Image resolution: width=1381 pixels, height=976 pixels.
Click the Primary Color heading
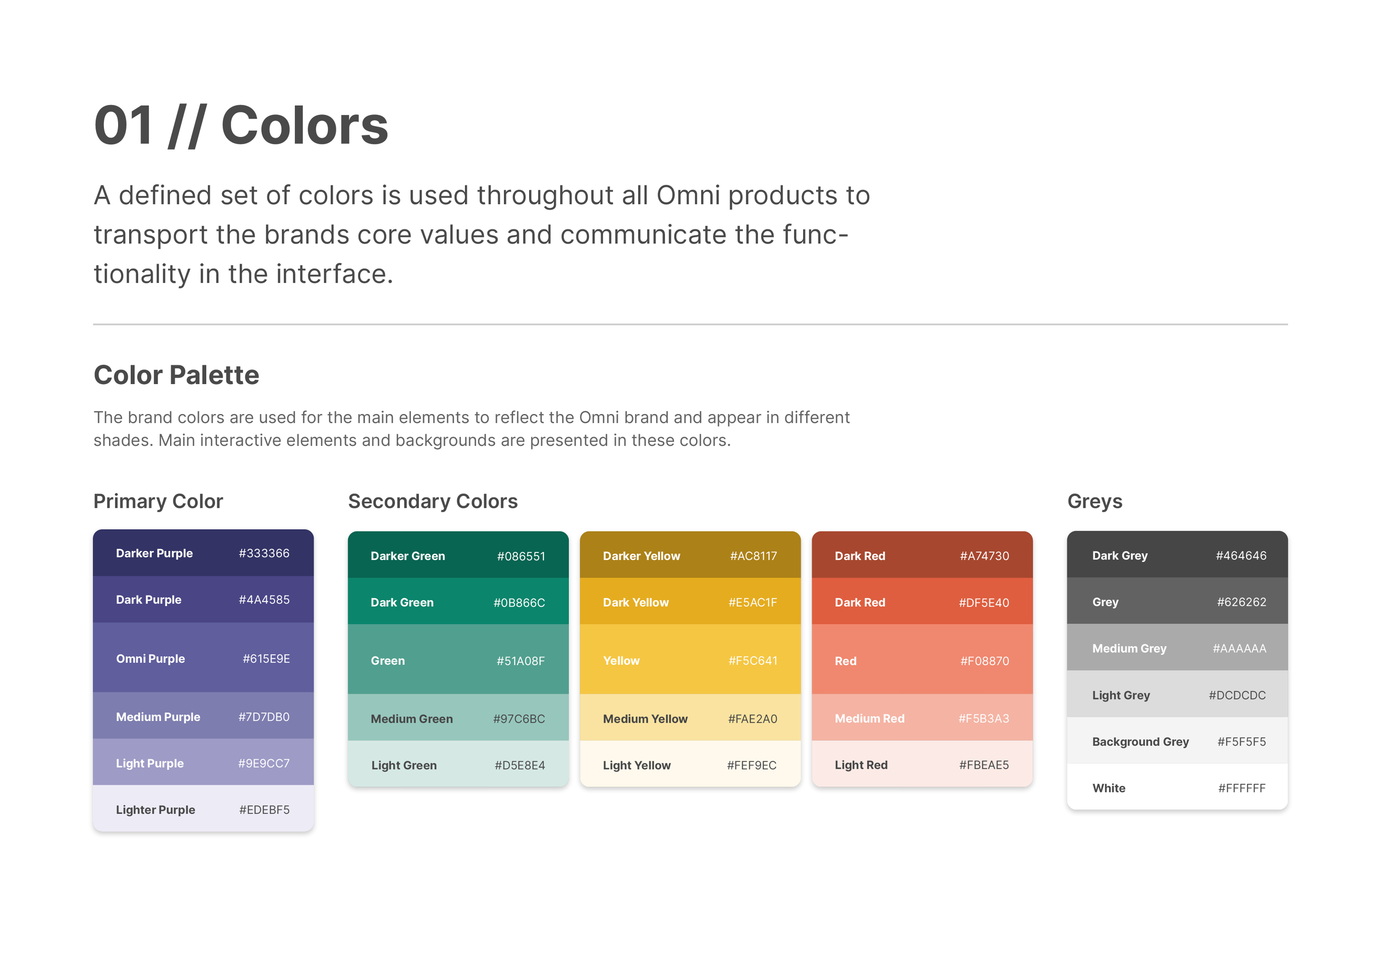tap(158, 501)
